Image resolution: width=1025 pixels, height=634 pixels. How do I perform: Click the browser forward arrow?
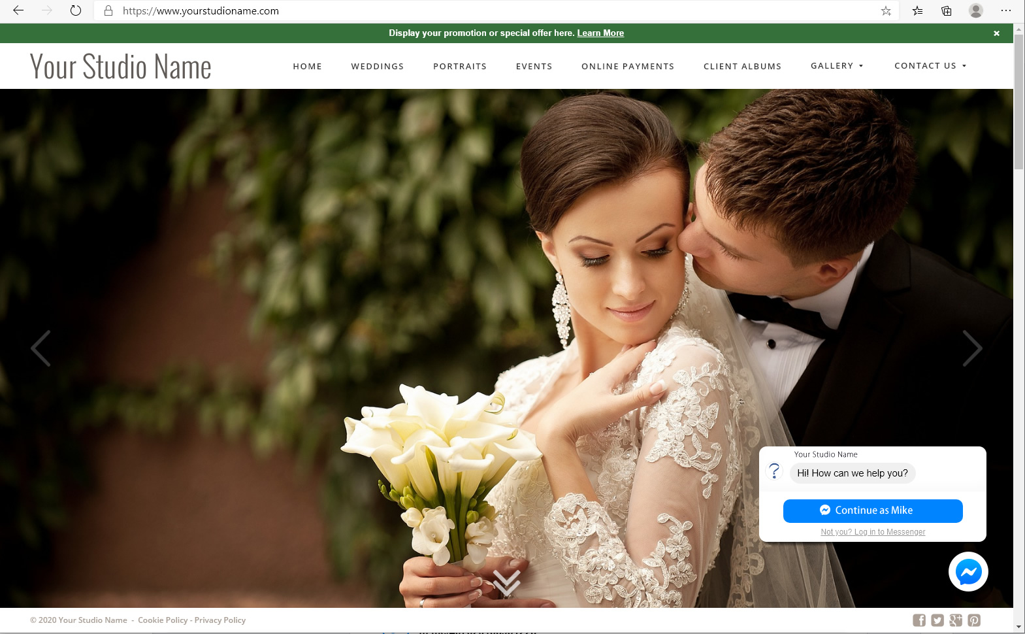pos(47,10)
